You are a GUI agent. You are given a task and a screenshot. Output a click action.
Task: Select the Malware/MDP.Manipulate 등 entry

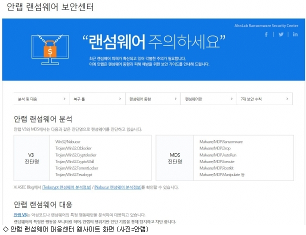(222, 174)
